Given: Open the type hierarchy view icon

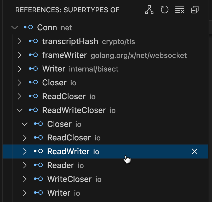Looking at the screenshot, I should [x=149, y=9].
